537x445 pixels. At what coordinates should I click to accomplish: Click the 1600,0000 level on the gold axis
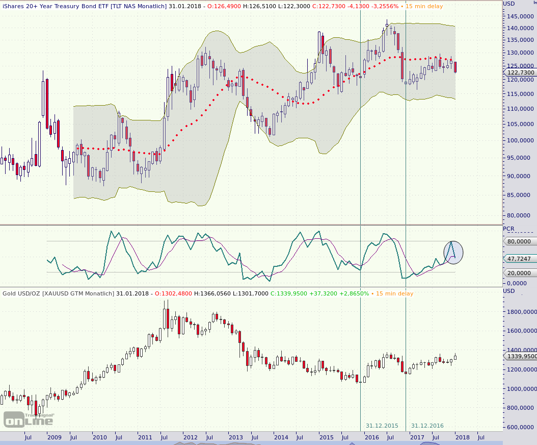pyautogui.click(x=522, y=330)
